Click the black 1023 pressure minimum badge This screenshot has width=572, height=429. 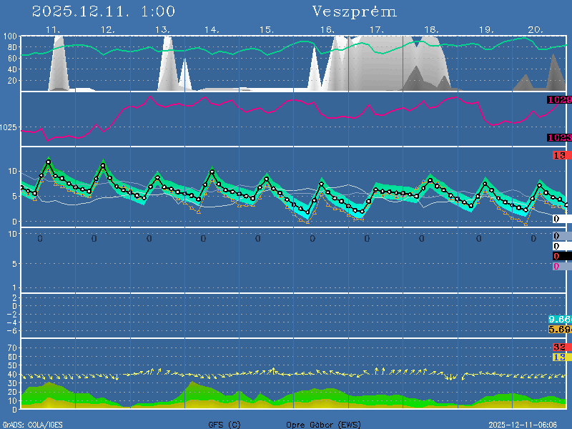click(559, 138)
